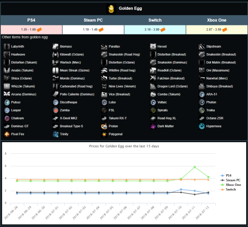Image resolution: width=248 pixels, height=227 pixels.
Task: Click the Xbox One price cell 2.87 - 3.59
Action: point(217,29)
